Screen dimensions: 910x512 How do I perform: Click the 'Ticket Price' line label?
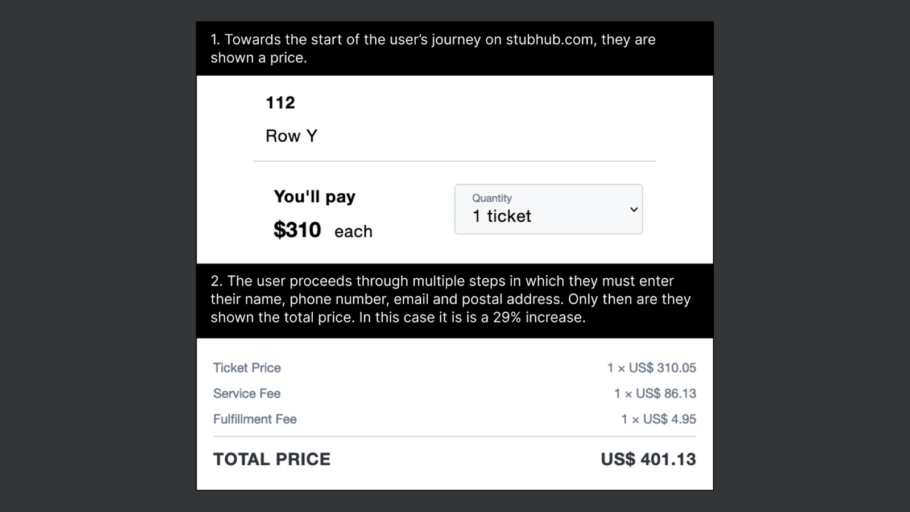click(x=247, y=368)
